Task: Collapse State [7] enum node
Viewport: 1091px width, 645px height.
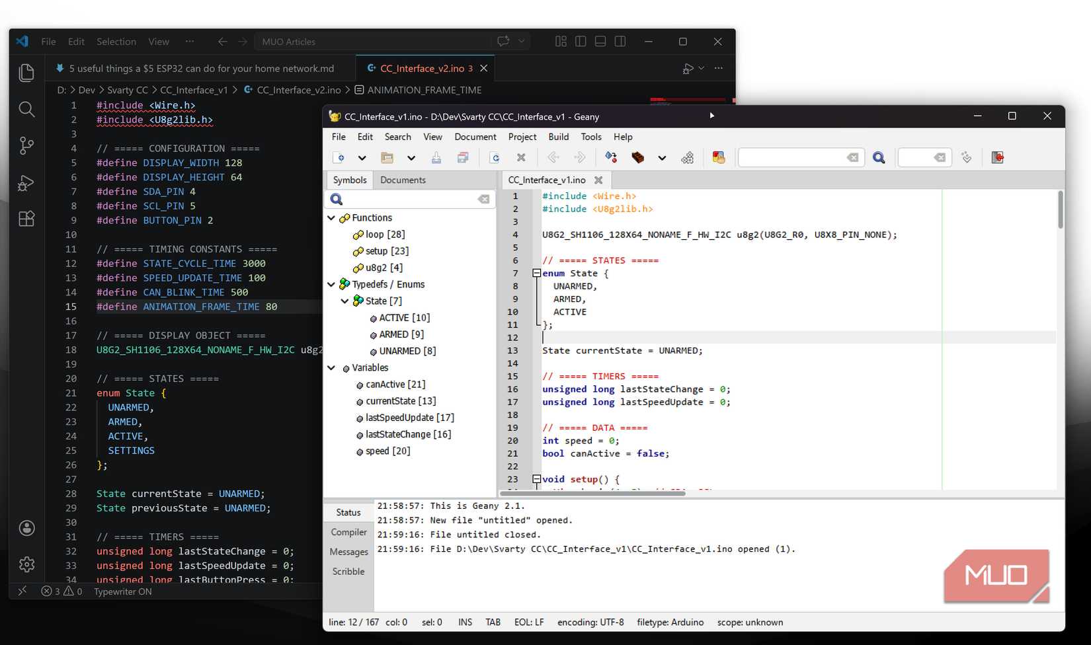Action: tap(344, 301)
